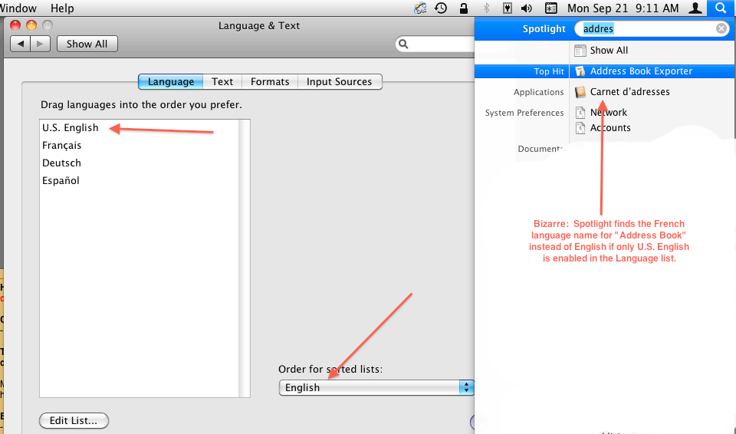736x434 pixels.
Task: Click the System Preferences search field
Action: (435, 44)
